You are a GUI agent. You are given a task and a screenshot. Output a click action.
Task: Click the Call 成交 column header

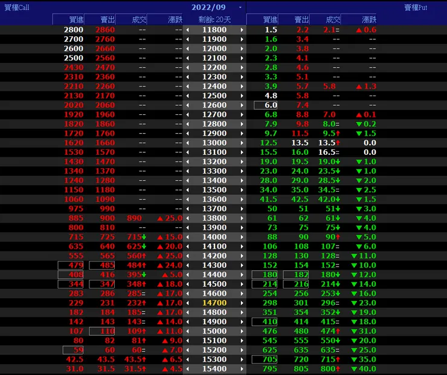[x=131, y=19]
